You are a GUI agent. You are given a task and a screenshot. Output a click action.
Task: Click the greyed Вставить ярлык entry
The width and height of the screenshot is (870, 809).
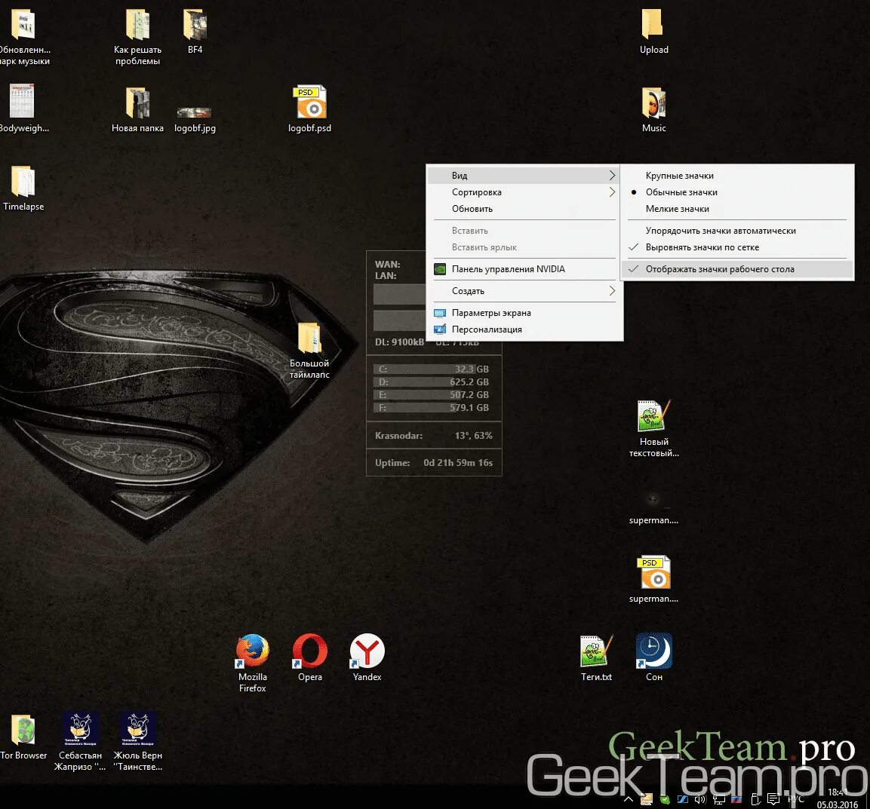(524, 247)
